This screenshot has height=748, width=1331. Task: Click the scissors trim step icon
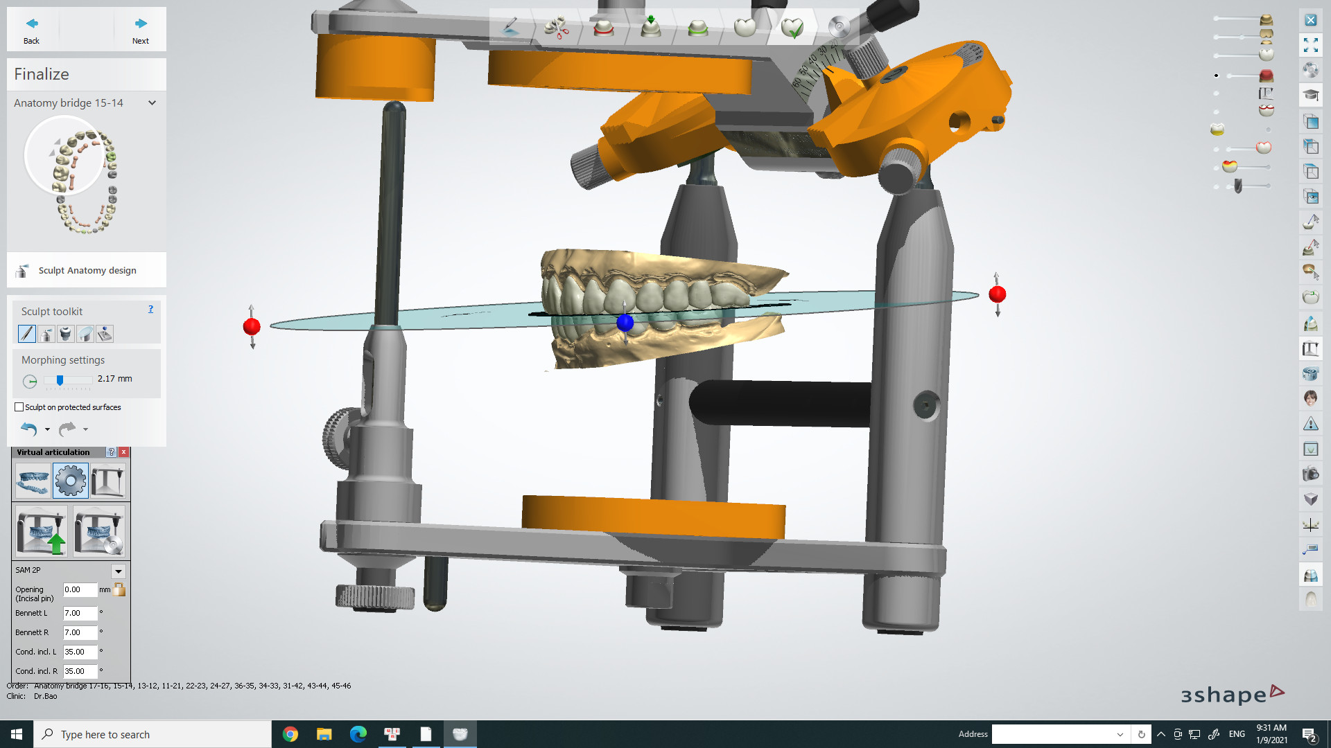[x=556, y=28]
